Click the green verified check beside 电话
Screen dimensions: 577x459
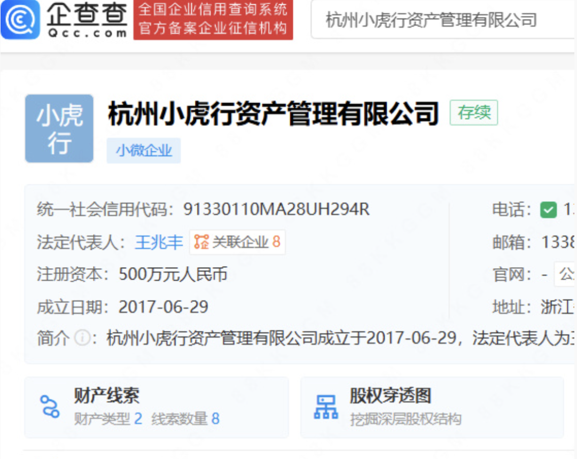pos(548,210)
